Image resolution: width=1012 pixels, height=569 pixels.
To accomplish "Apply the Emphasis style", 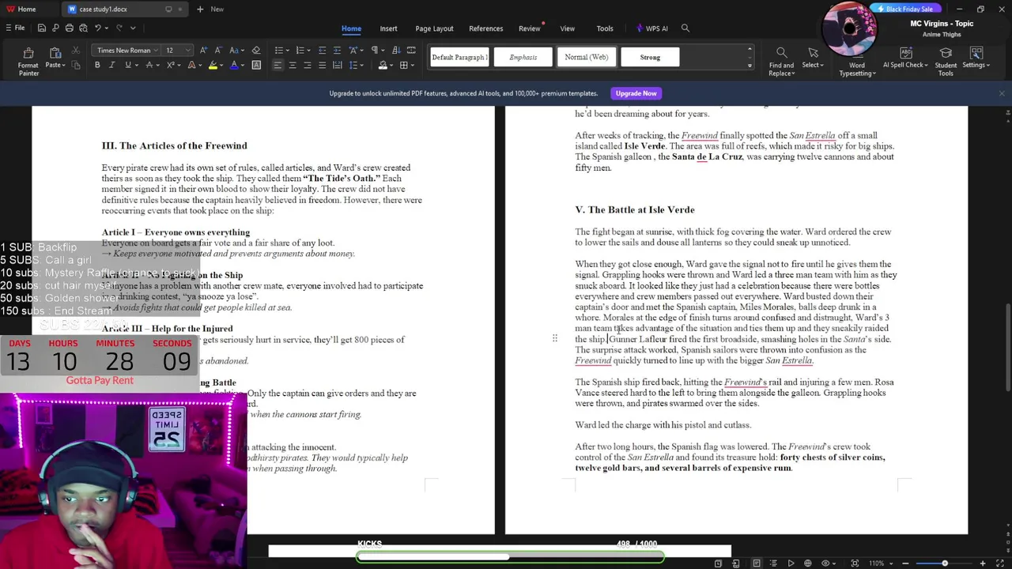I will (523, 57).
